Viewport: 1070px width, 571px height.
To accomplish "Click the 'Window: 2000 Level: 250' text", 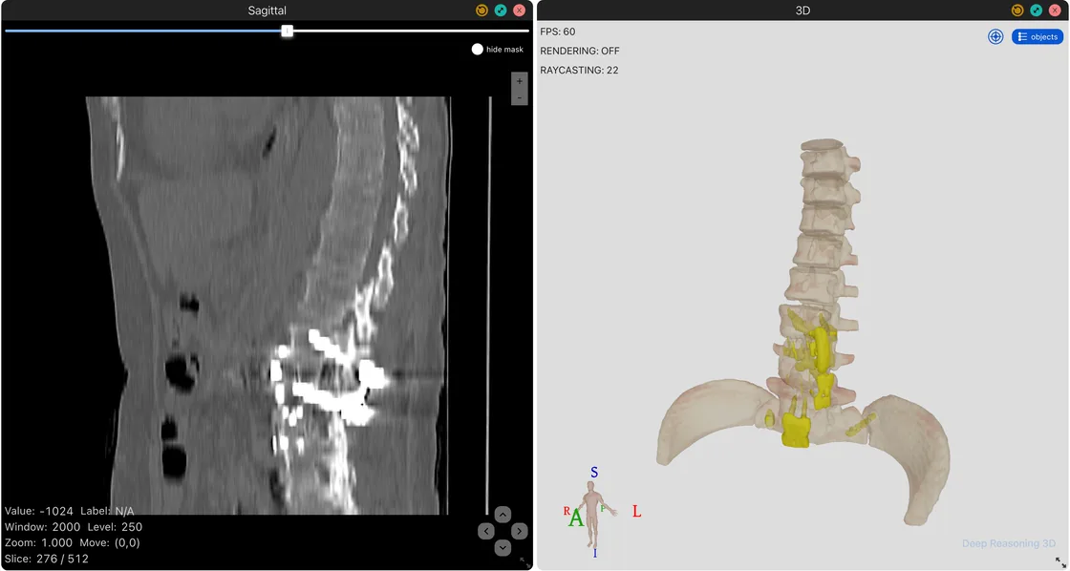I will pos(74,527).
